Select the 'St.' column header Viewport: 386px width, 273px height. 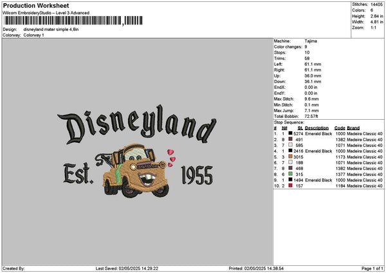[300, 128]
